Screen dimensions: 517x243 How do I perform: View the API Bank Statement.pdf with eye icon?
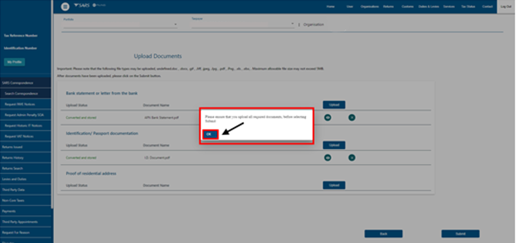327,117
